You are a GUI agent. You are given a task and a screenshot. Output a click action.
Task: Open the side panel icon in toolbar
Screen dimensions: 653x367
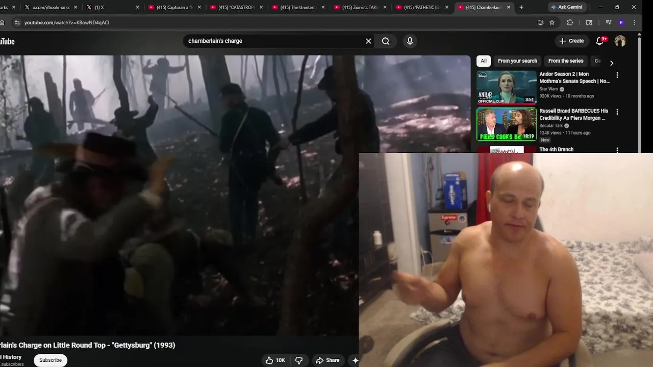pos(589,22)
